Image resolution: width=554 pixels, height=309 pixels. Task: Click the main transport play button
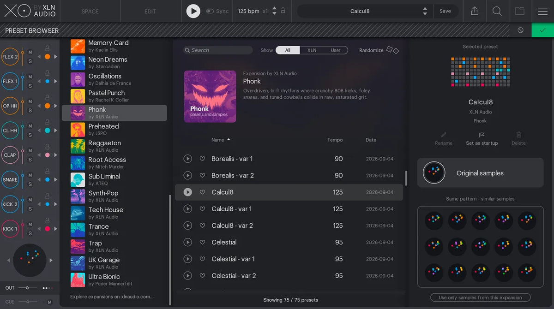coord(193,11)
